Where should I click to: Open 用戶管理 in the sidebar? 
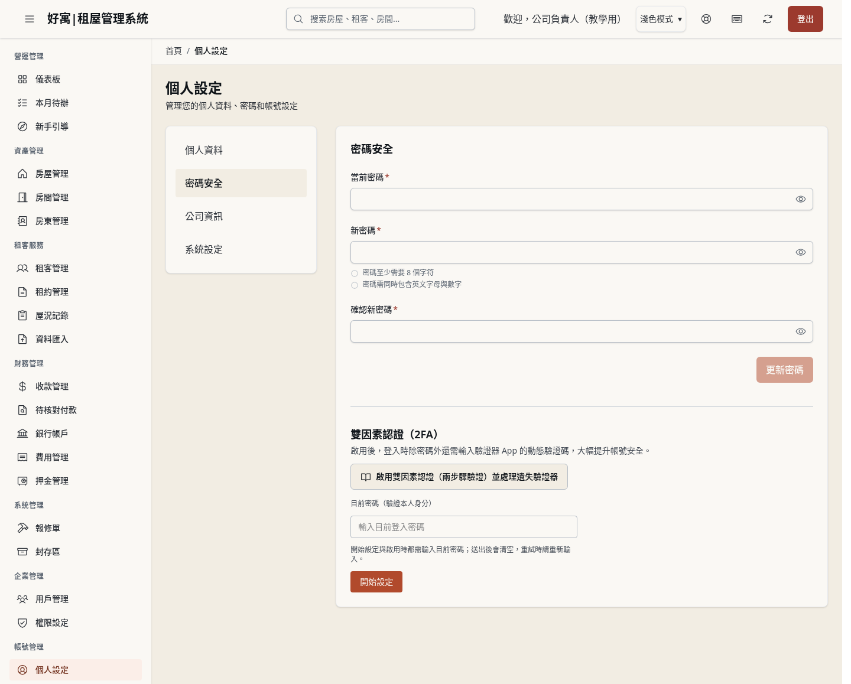coord(76,599)
